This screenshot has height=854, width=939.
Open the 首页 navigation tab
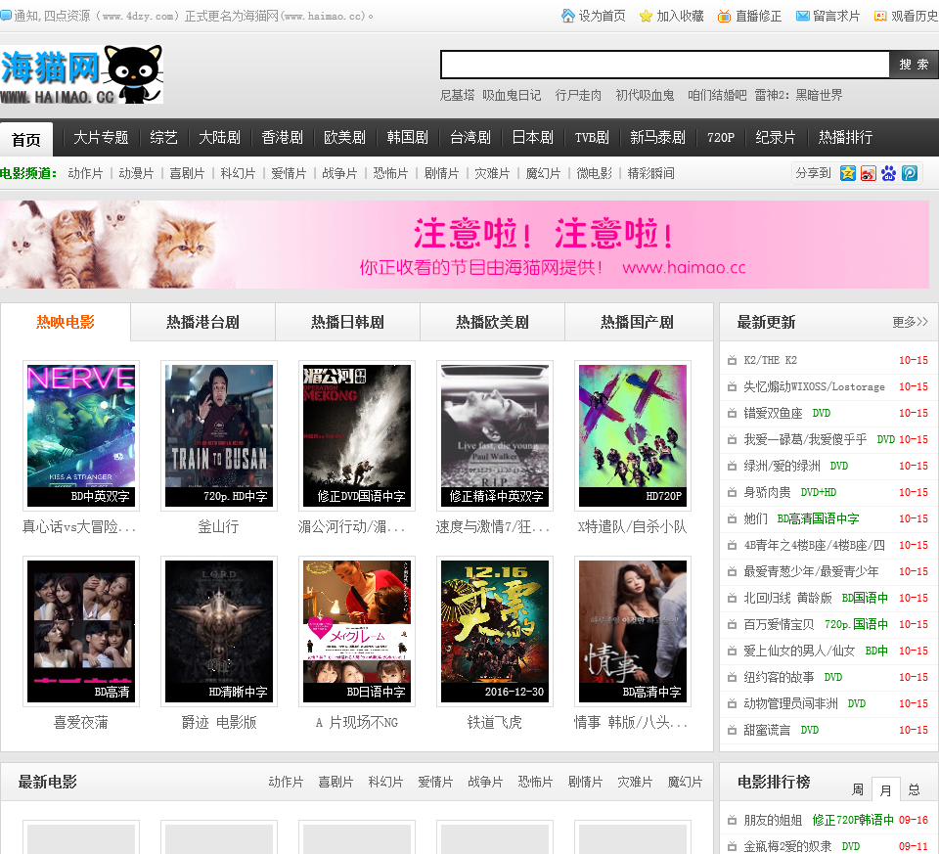[x=26, y=139]
